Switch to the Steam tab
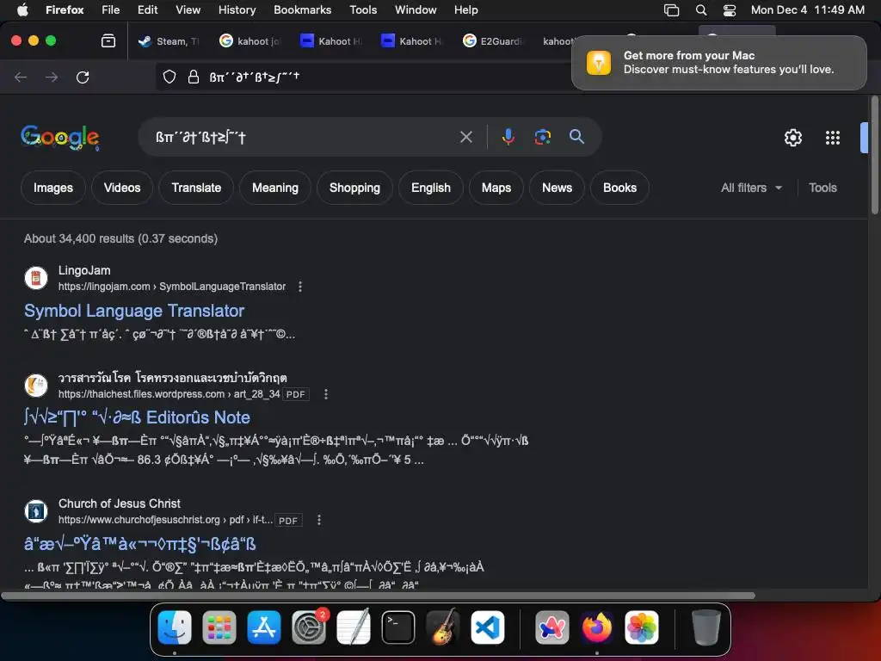This screenshot has width=881, height=661. pos(169,41)
